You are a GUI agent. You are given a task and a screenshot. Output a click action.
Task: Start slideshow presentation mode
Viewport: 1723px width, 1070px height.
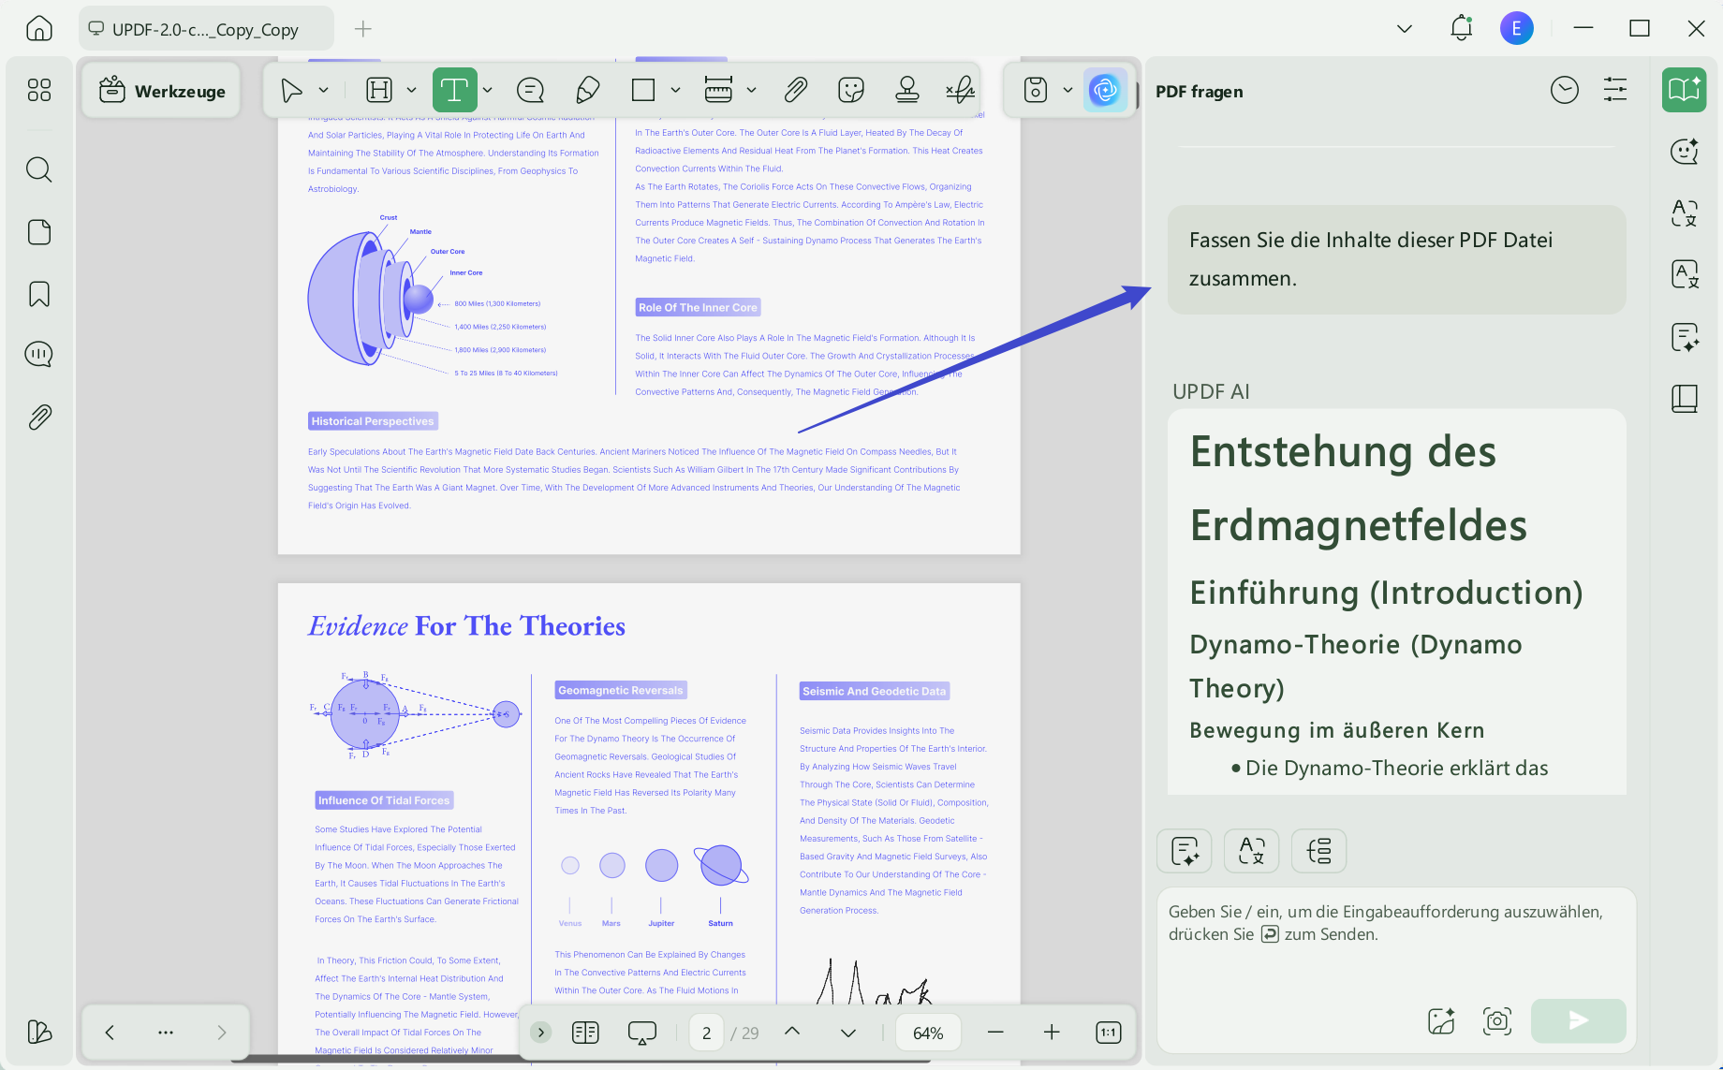point(642,1033)
